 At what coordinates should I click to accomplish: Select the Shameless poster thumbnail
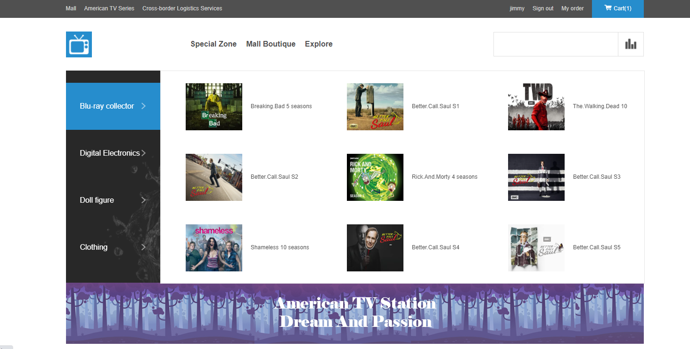pos(214,248)
